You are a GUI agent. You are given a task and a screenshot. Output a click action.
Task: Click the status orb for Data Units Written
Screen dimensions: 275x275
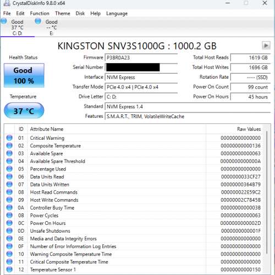(x=9, y=184)
